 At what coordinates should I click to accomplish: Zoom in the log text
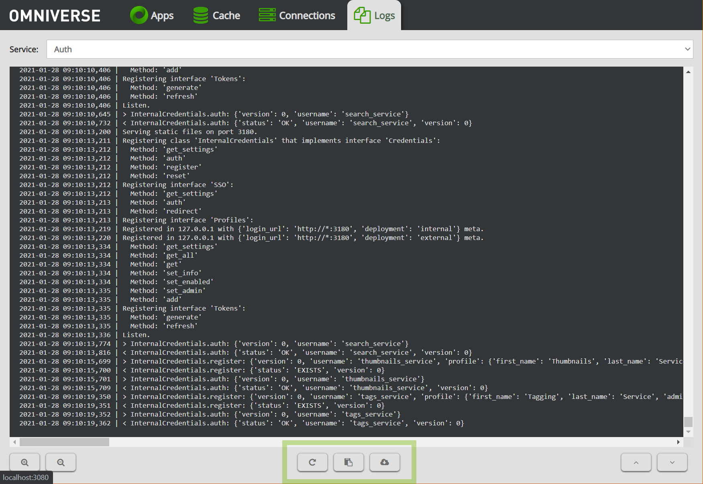(x=25, y=462)
